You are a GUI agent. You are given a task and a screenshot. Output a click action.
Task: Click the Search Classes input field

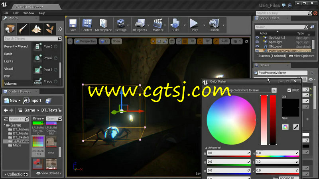[33, 39]
